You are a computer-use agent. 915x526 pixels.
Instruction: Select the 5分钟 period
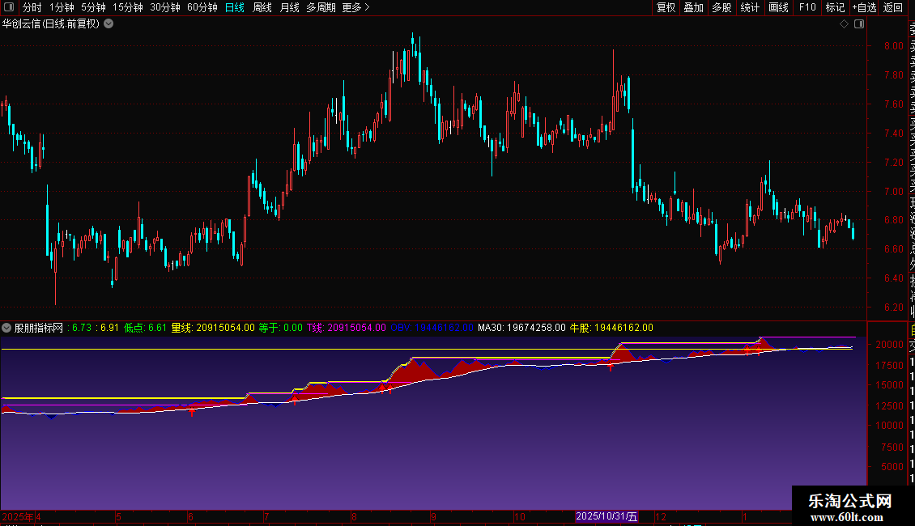coord(93,7)
